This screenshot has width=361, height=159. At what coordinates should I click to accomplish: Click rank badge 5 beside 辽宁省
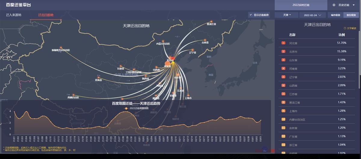(283, 77)
